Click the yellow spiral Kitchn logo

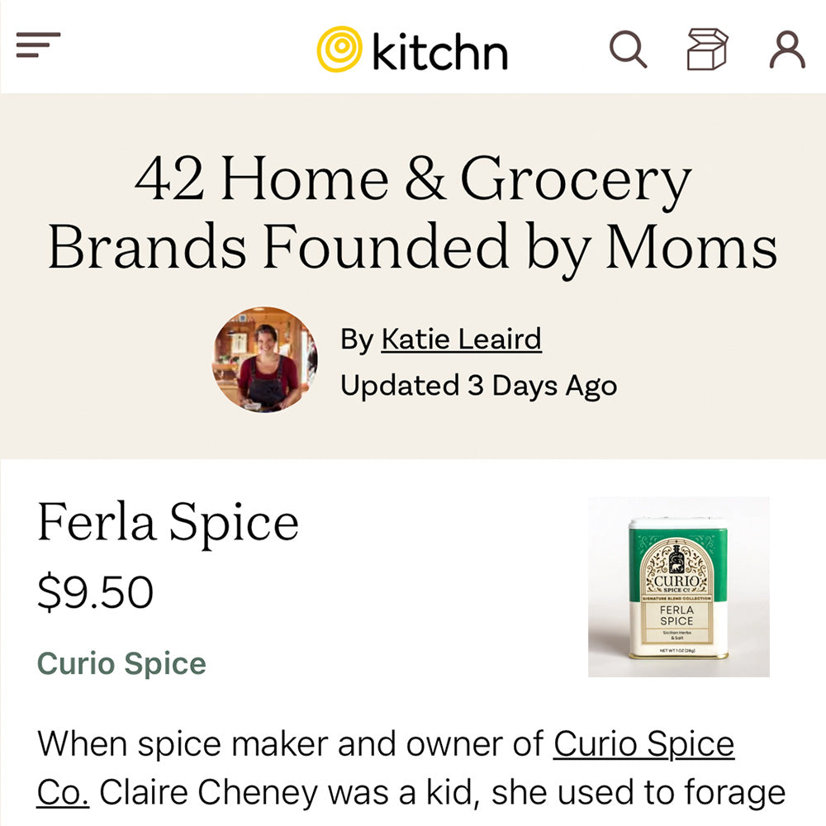click(x=339, y=49)
